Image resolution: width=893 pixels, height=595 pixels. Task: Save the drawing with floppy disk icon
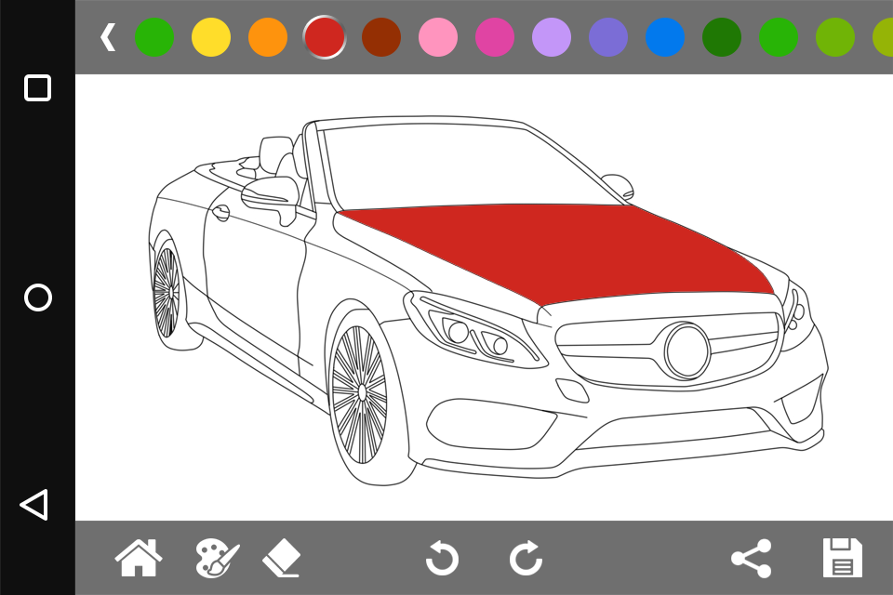(843, 558)
